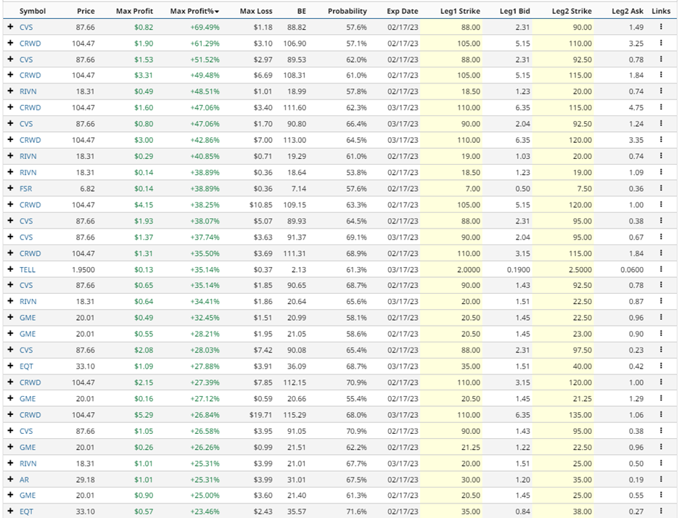The height and width of the screenshot is (518, 682).
Task: Expand the FSR row with plus icon
Action: click(10, 189)
